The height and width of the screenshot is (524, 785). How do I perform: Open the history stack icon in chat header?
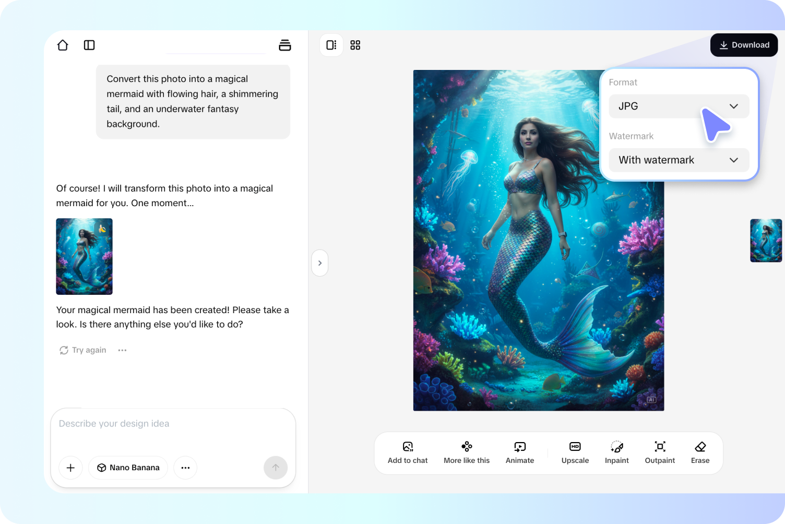pos(285,45)
